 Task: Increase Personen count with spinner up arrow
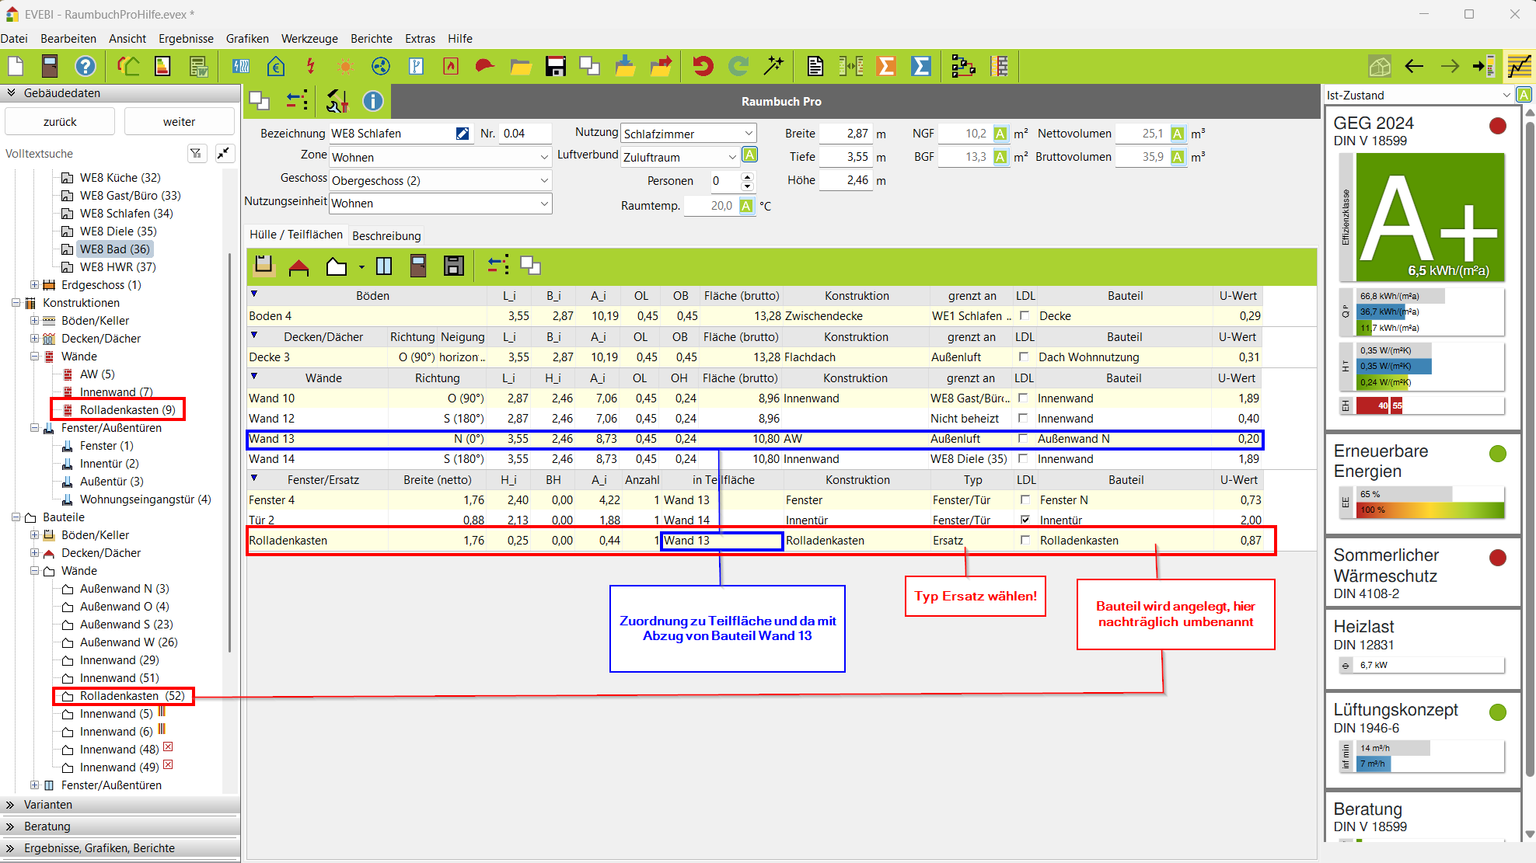point(747,176)
